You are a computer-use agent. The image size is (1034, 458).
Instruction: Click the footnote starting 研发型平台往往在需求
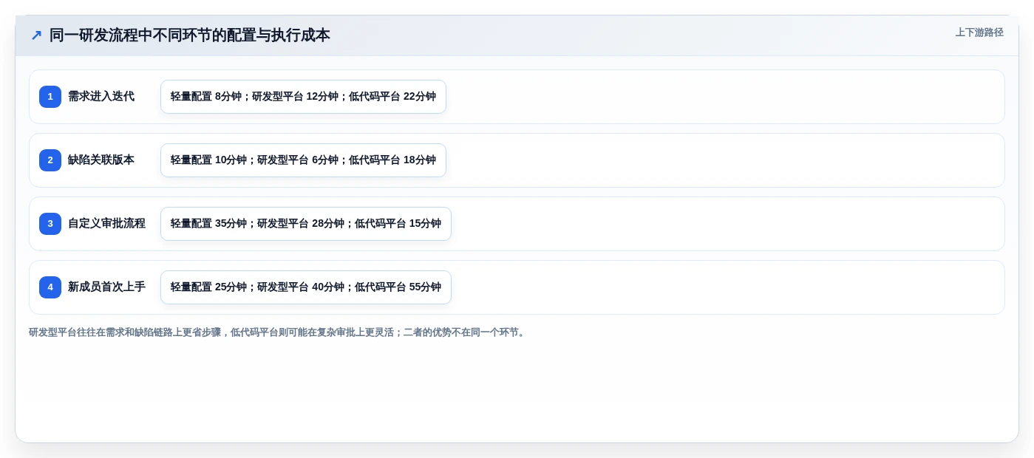tap(278, 332)
